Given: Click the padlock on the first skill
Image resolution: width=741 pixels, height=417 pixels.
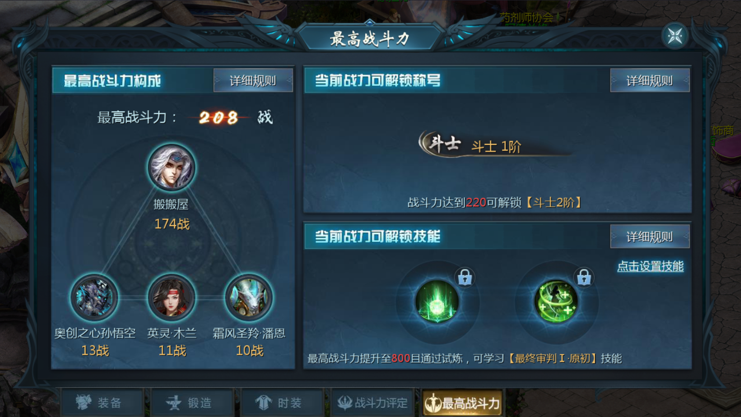Looking at the screenshot, I should point(465,277).
